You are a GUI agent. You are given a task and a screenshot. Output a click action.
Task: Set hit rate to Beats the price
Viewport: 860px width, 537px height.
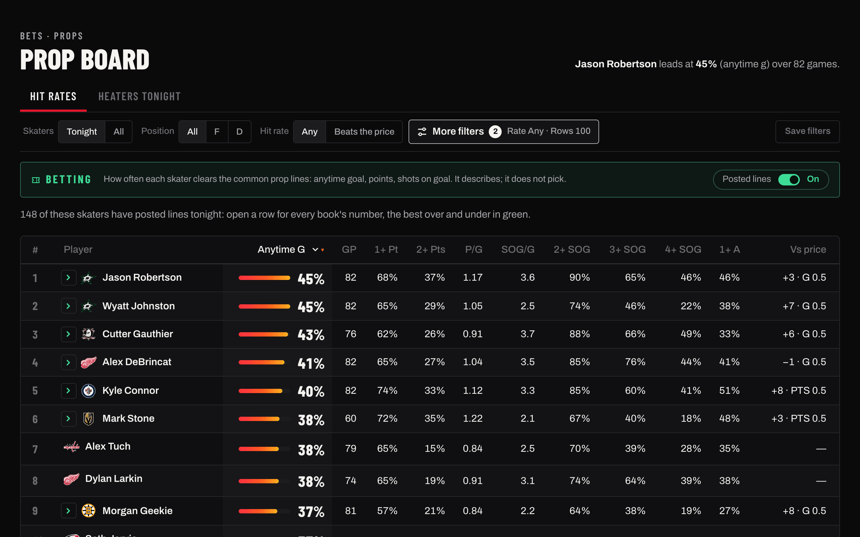[x=364, y=132]
